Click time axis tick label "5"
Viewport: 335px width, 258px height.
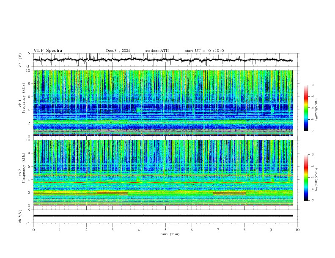[165, 230]
